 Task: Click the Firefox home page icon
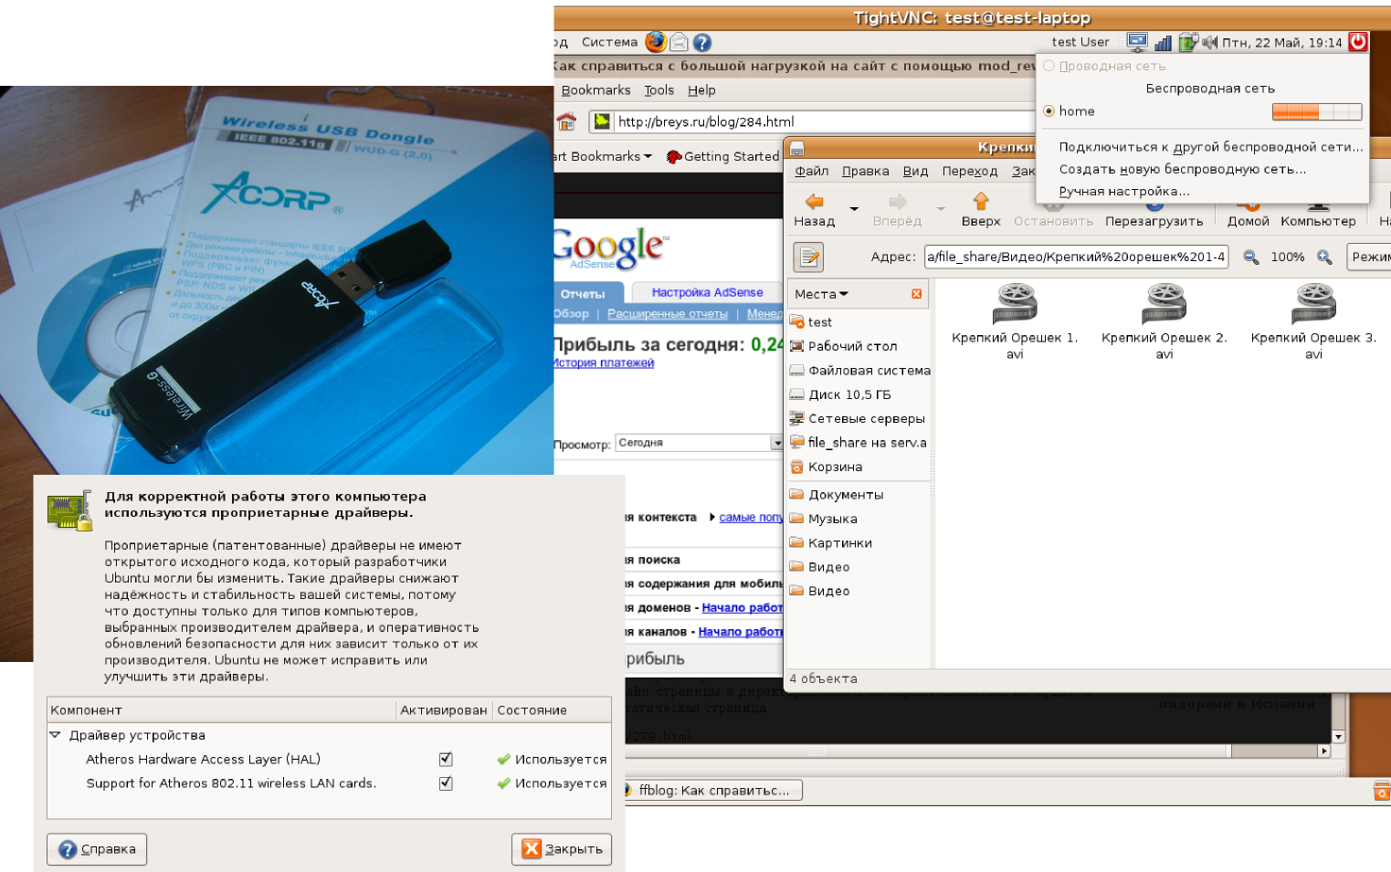tap(567, 121)
